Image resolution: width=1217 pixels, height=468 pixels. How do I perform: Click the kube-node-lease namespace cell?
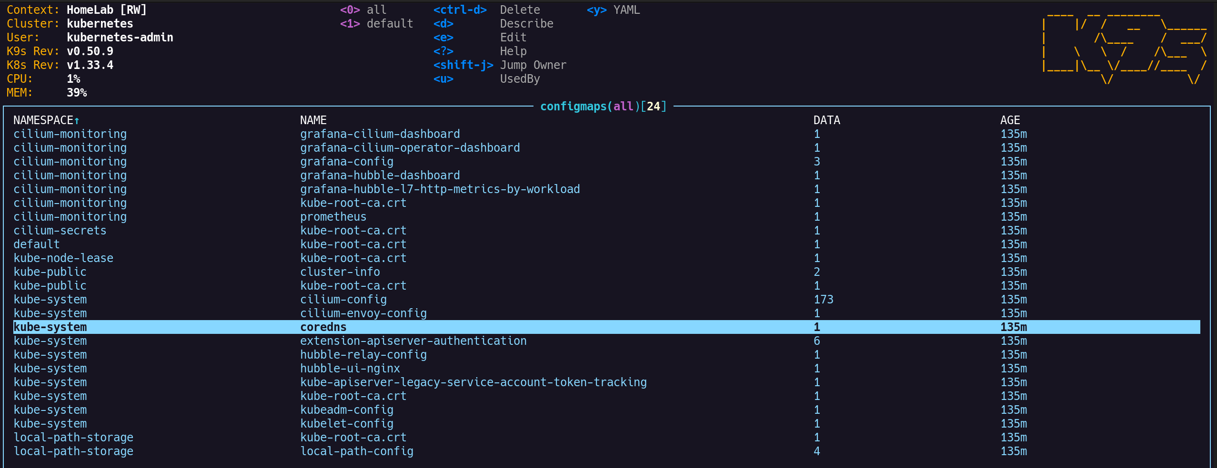click(x=63, y=258)
